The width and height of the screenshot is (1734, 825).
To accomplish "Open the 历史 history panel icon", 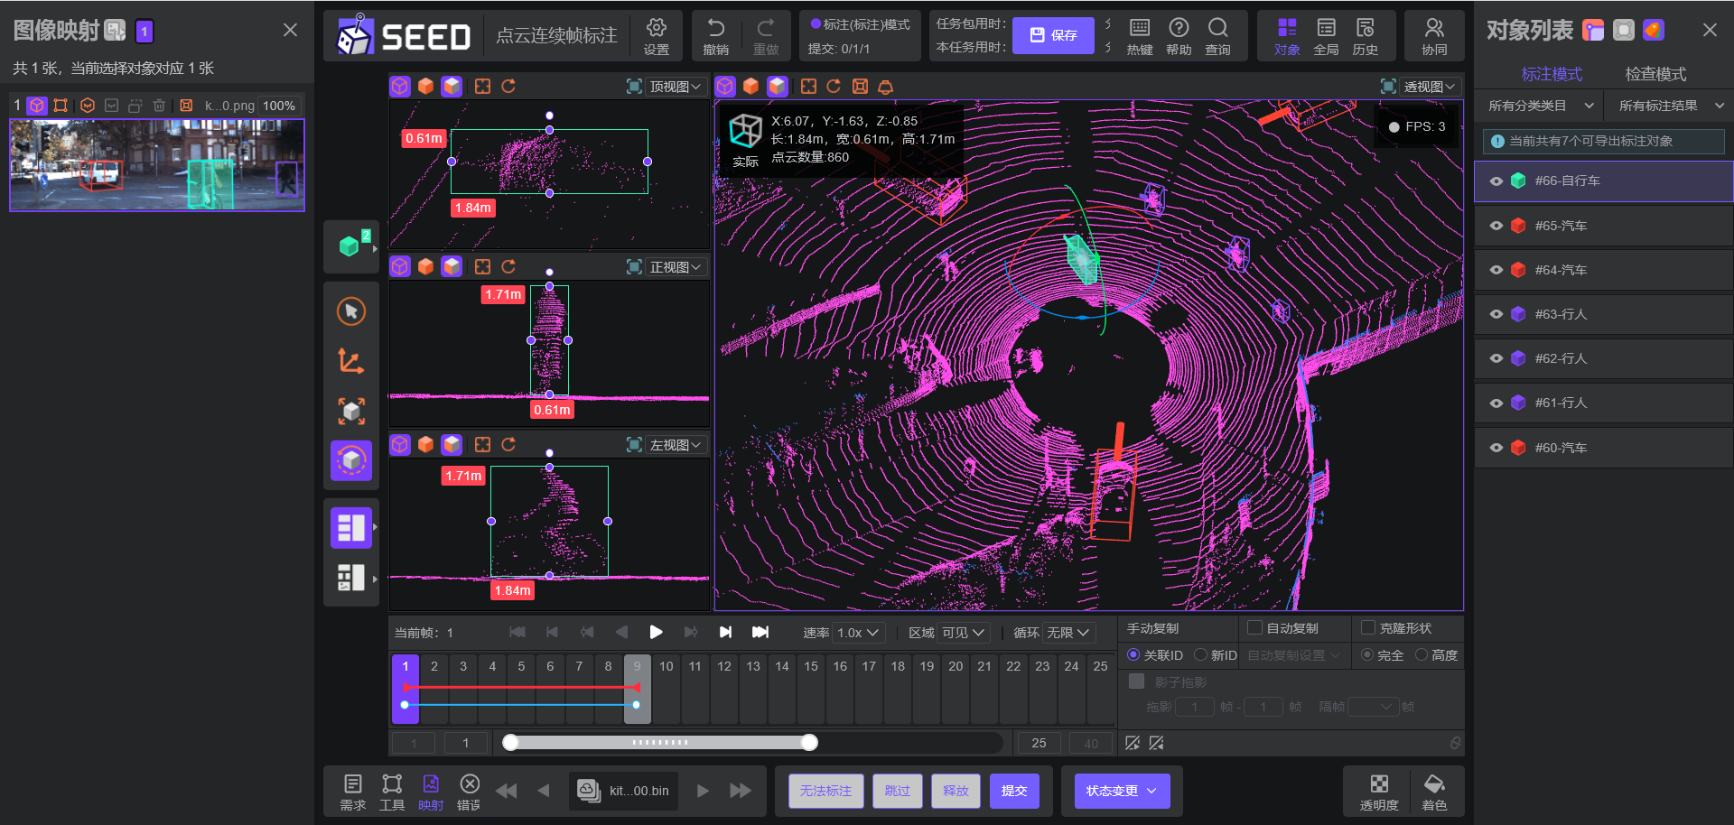I will [1365, 28].
